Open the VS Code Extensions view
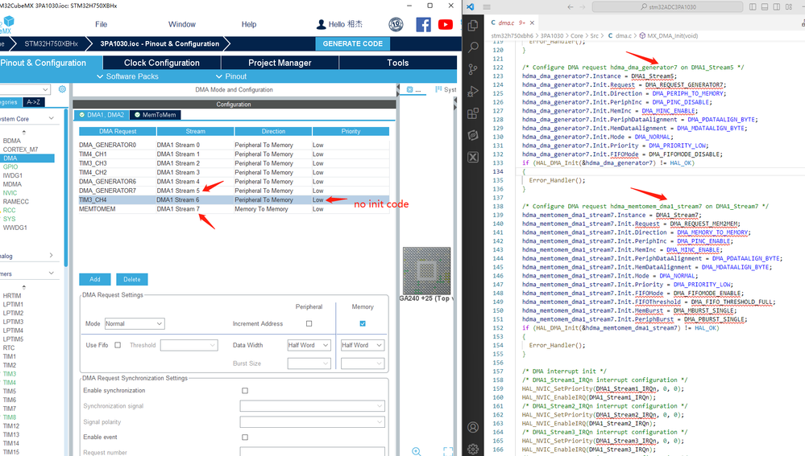This screenshot has height=456, width=805. (473, 113)
